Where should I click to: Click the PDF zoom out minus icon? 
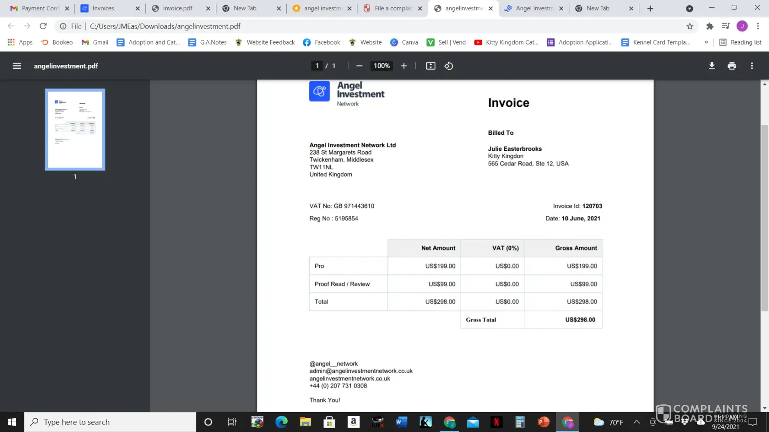tap(359, 66)
